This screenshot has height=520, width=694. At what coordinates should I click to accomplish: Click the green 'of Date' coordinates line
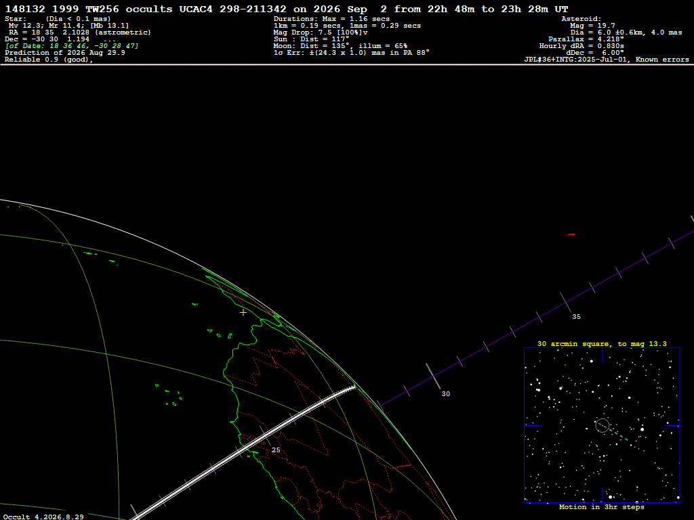[x=71, y=46]
